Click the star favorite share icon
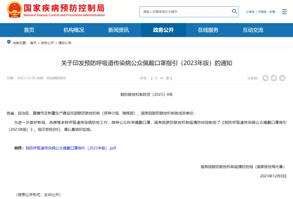 (282, 78)
